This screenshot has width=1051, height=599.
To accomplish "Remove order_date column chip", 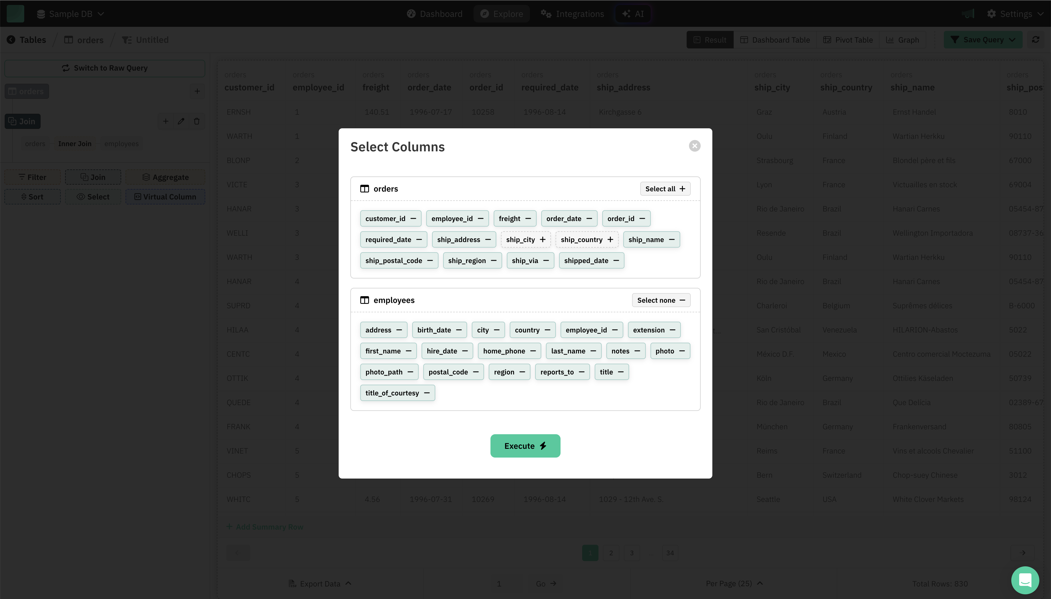I will (x=569, y=218).
